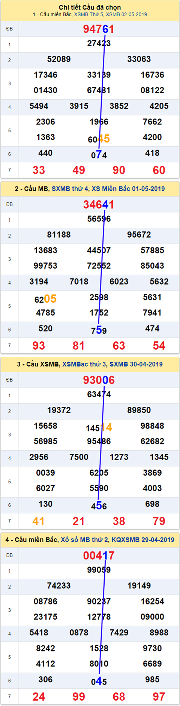180x706 pixels.
Task: Select fifth prize number 6045
Action: tap(99, 139)
